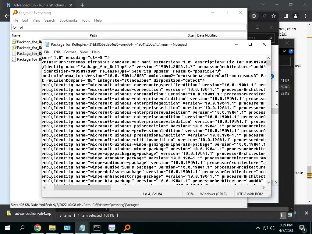Open the File menu in Everything window
Image resolution: width=312 pixels, height=234 pixels.
(x=15, y=20)
